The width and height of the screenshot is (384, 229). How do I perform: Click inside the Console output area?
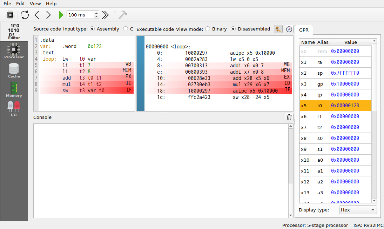[161, 171]
